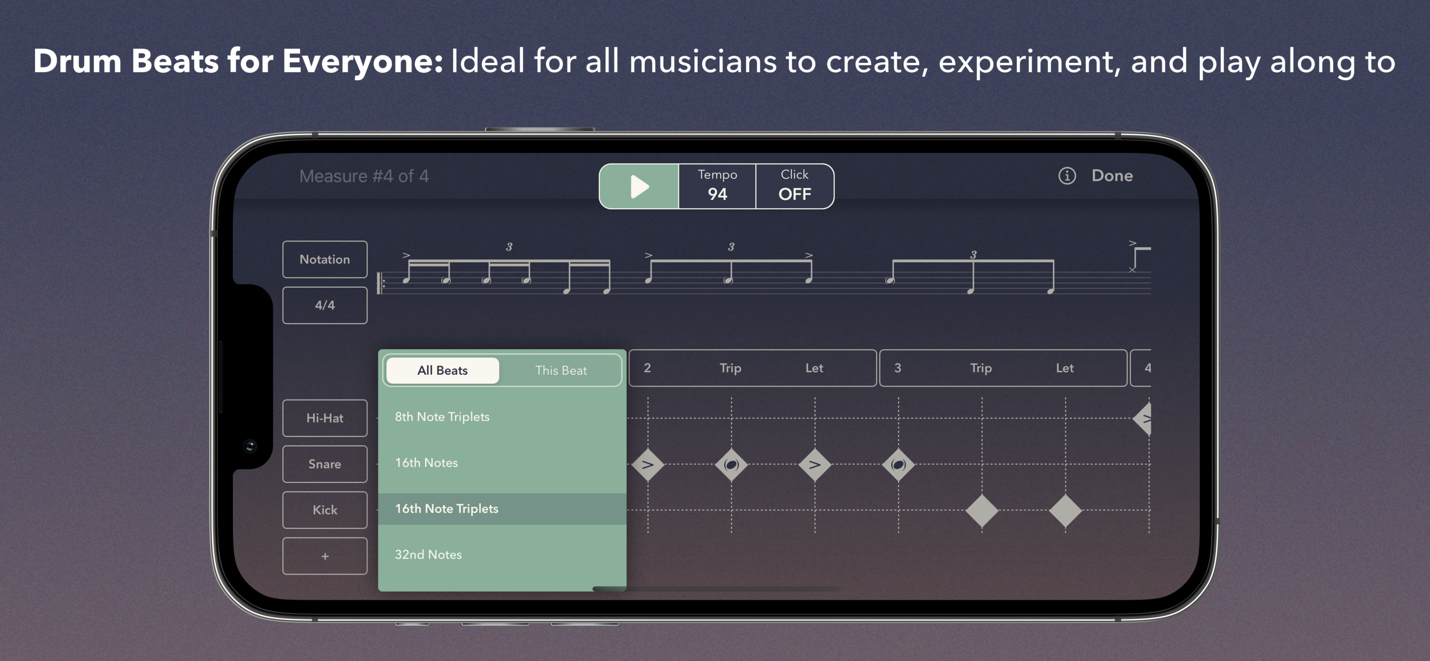This screenshot has width=1430, height=661.
Task: Toggle the accented hi-hat note on beat 4
Action: click(1142, 419)
